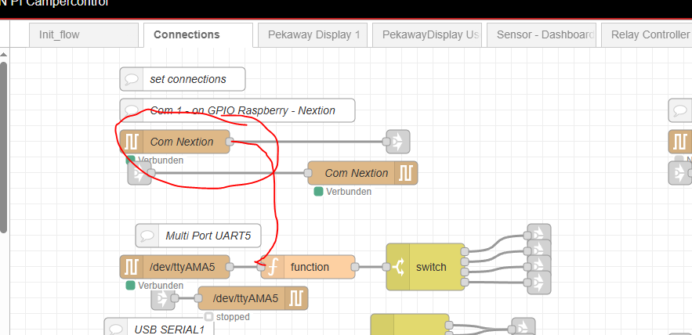Select the Com Nextion serial-in node
692x335 pixels.
tap(175, 142)
